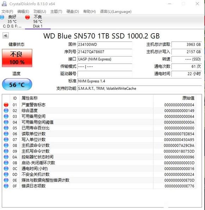Viewport: 205px width, 210px height.
Task: Click the blue orb for 控制器忙状态时间
Action: [x=6, y=157]
